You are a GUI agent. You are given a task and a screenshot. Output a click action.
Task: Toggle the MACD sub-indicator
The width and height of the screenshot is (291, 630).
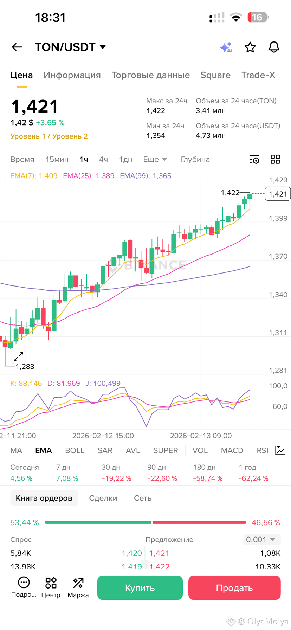pos(232,450)
